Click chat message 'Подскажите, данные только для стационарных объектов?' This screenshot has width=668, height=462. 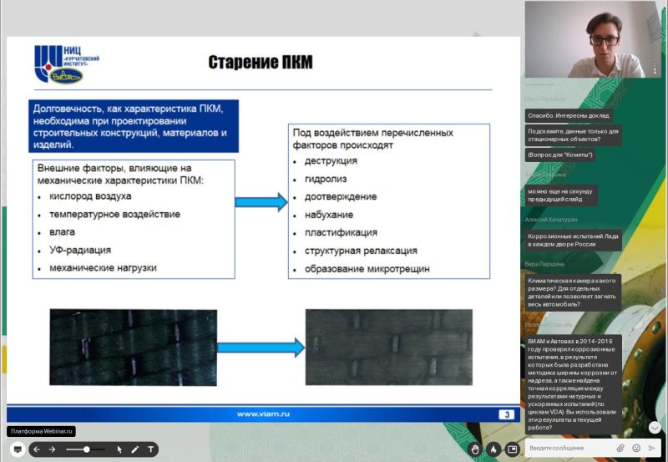[573, 135]
